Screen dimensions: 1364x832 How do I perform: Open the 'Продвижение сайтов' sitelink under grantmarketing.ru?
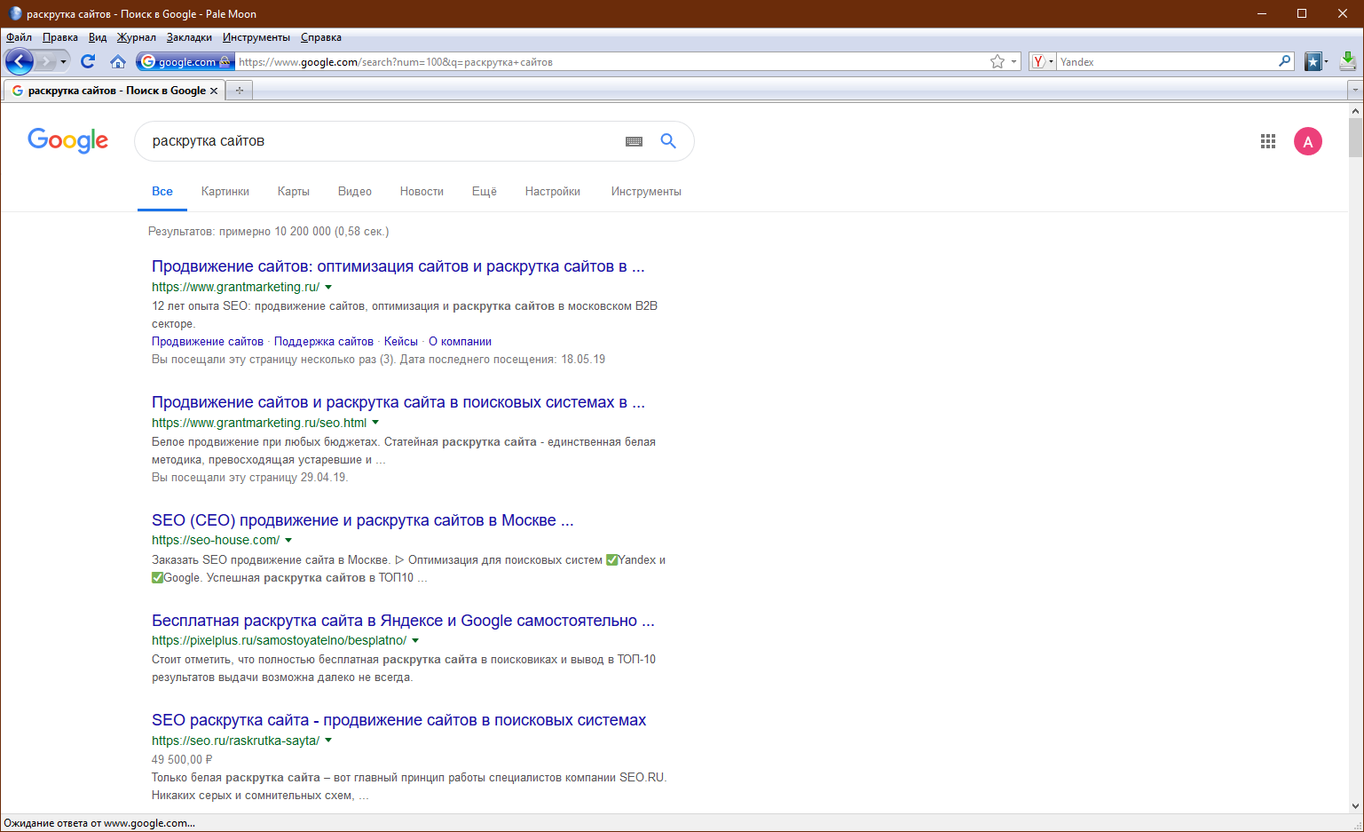208,342
